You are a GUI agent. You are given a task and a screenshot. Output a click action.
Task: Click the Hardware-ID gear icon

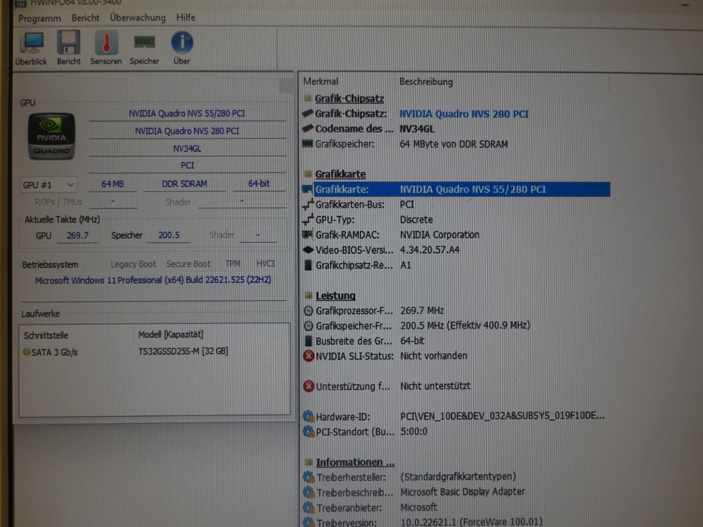tap(309, 416)
